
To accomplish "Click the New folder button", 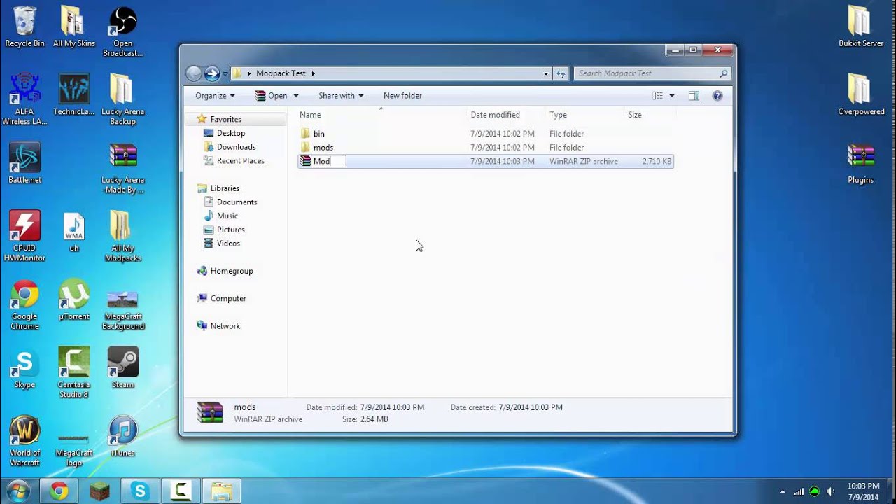I will (x=402, y=96).
